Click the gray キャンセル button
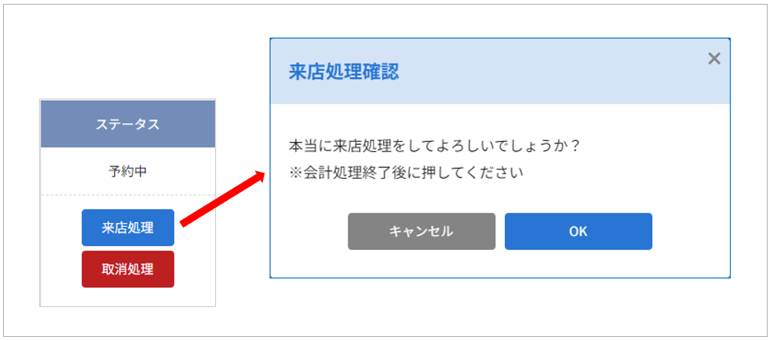773x340 pixels. tap(422, 231)
